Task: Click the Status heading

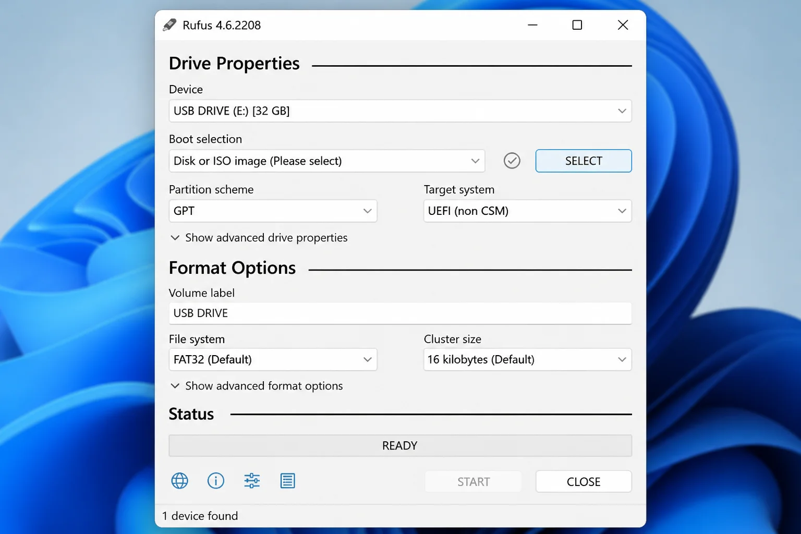Action: click(x=191, y=414)
